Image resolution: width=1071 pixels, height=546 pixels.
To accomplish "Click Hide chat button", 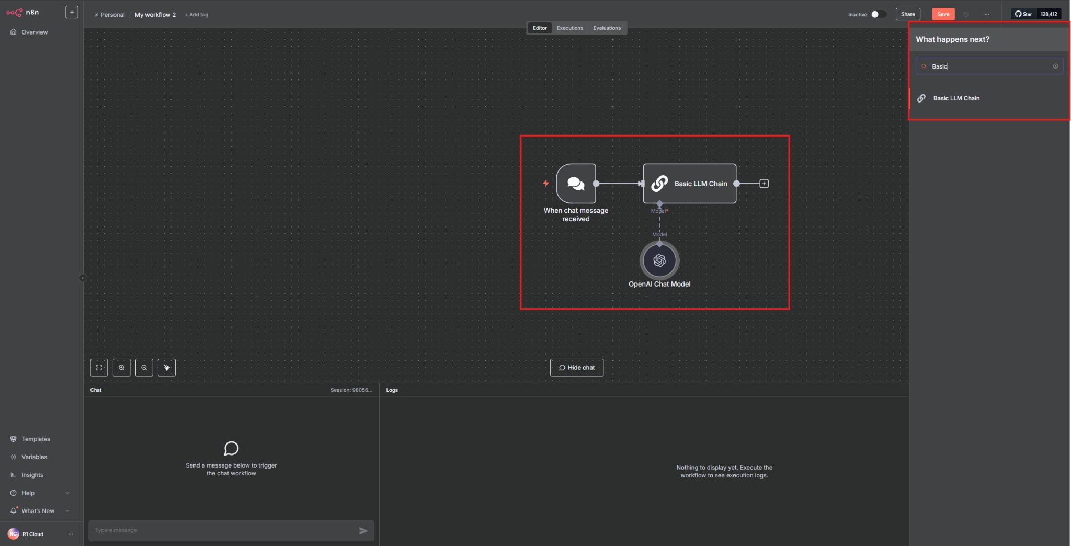I will point(576,368).
